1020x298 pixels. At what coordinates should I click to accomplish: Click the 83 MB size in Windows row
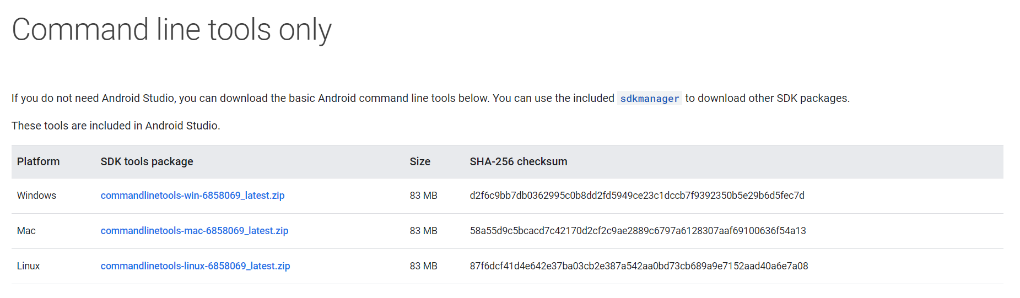pyautogui.click(x=423, y=196)
